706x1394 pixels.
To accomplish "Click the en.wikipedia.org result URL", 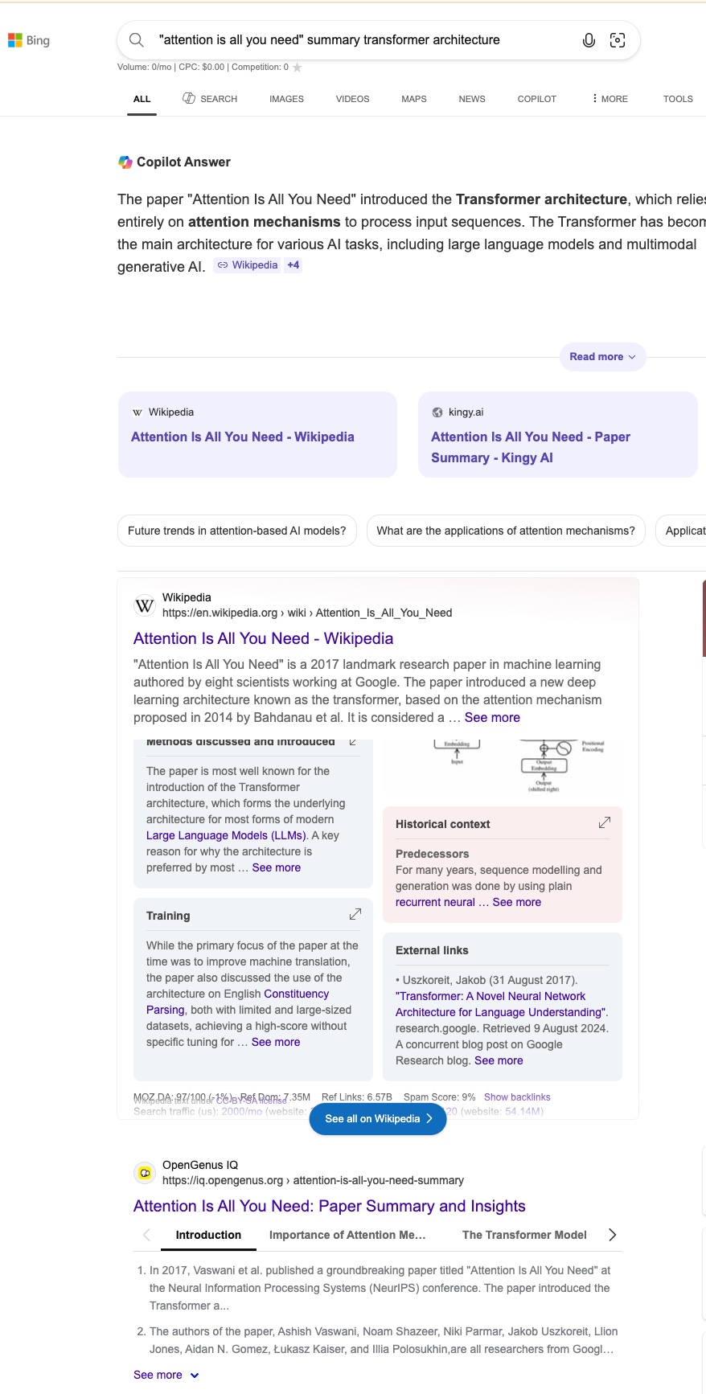I will pyautogui.click(x=307, y=613).
